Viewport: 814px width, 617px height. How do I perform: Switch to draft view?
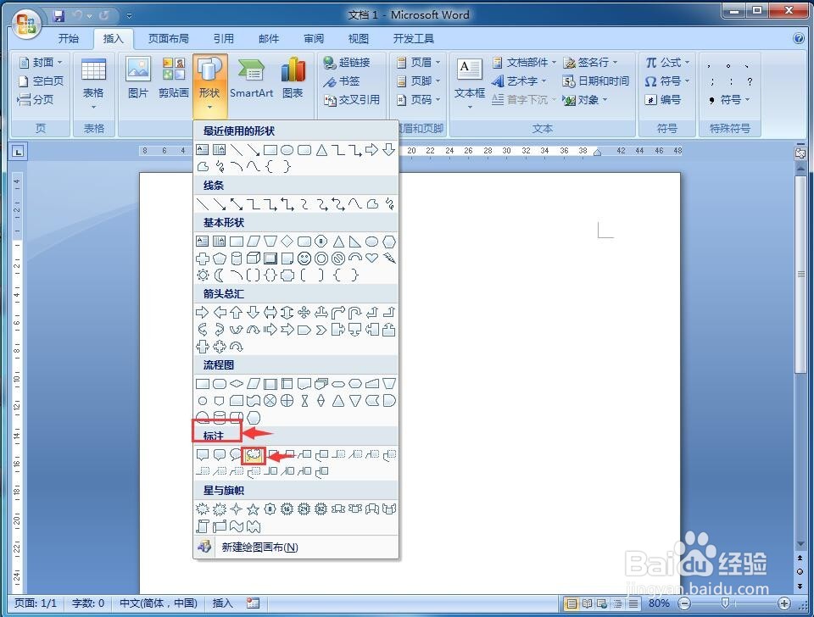tap(633, 603)
